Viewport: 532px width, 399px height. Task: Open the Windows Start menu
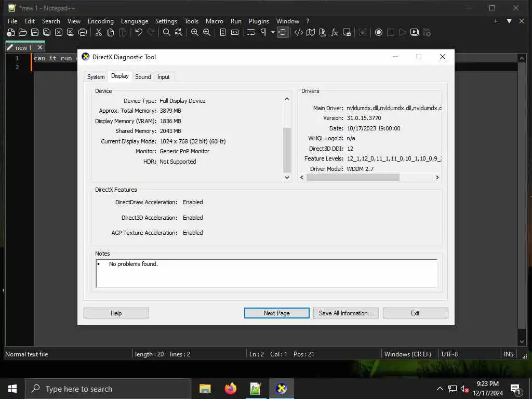click(x=12, y=389)
